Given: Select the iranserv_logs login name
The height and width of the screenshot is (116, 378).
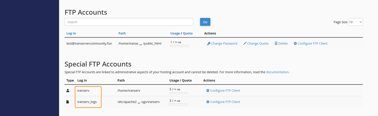Looking at the screenshot, I should [87, 102].
